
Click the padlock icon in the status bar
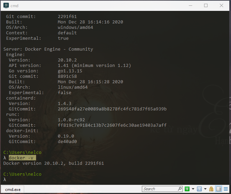coord(211,189)
